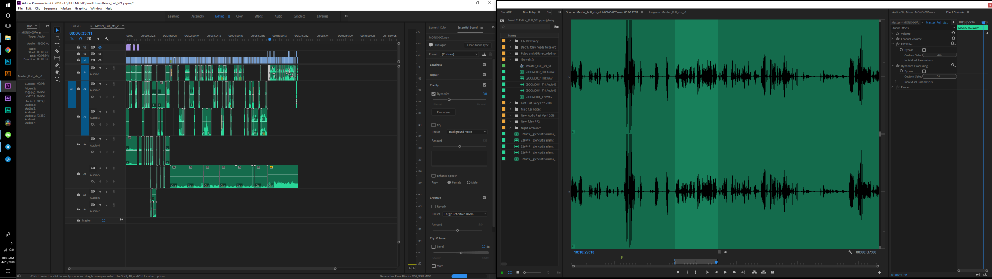Open Audition icon in taskbar
This screenshot has width=992, height=279.
tap(8, 110)
